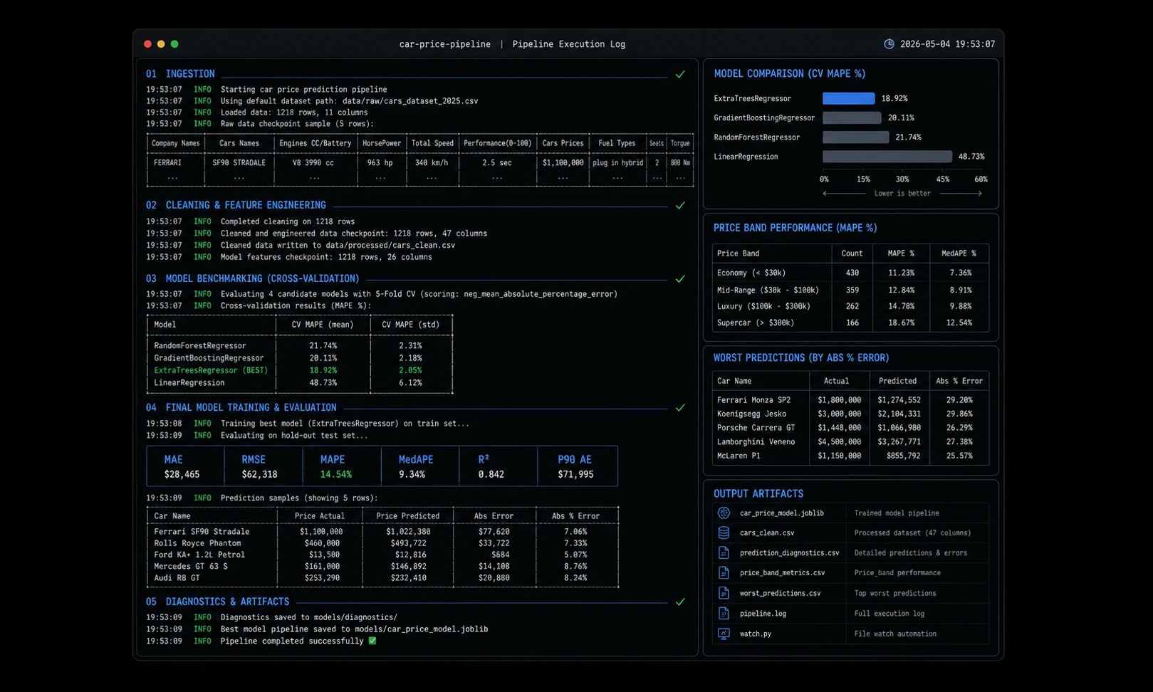Click the file icon beside prediction_diagnostics.csv
The image size is (1153, 692).
[x=724, y=552]
